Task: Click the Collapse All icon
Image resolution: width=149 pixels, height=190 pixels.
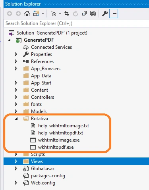Action: click(x=84, y=13)
